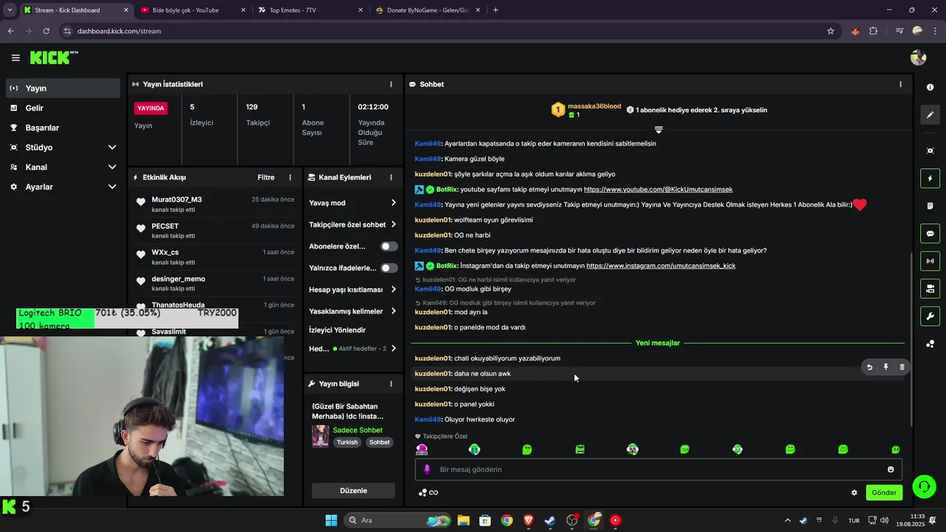Click the pencil edit icon in right sidebar
Image resolution: width=946 pixels, height=532 pixels.
(930, 115)
